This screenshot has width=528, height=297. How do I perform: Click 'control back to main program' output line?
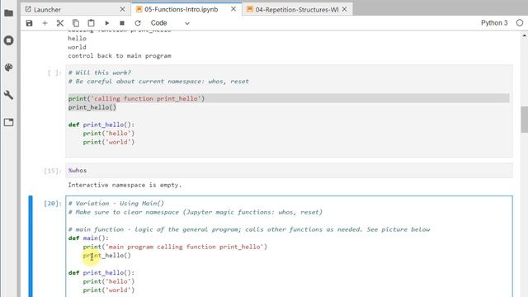pyautogui.click(x=120, y=55)
